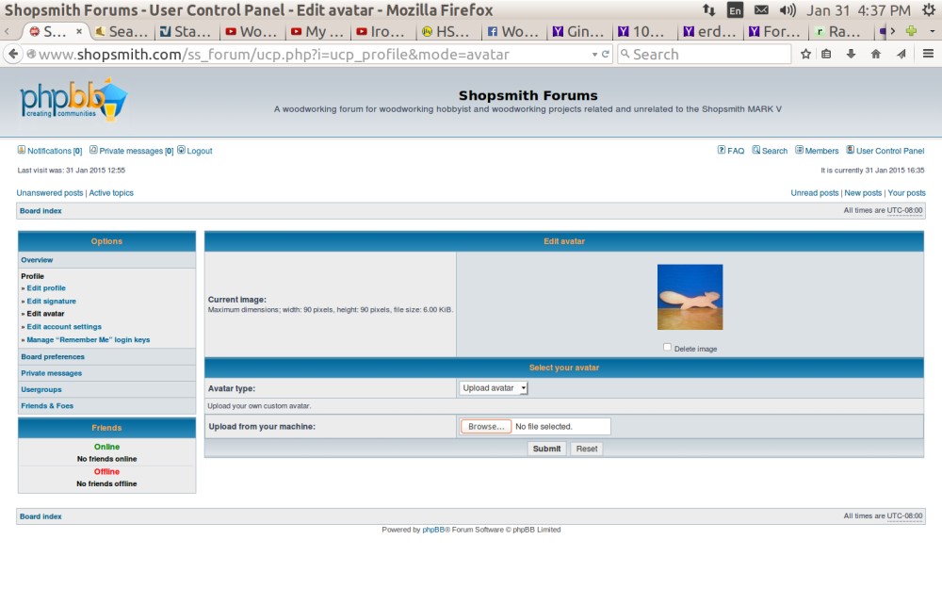Viewport: 942px width, 589px height.
Task: Open the FAQ link
Action: click(x=736, y=151)
